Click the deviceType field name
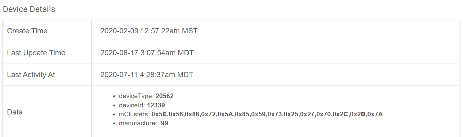The width and height of the screenshot is (463, 137). (x=136, y=96)
